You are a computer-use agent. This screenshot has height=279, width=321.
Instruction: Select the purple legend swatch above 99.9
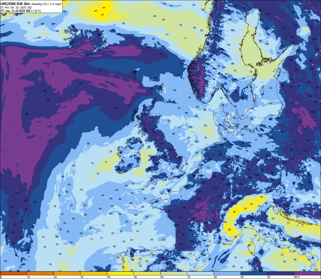click(x=307, y=273)
